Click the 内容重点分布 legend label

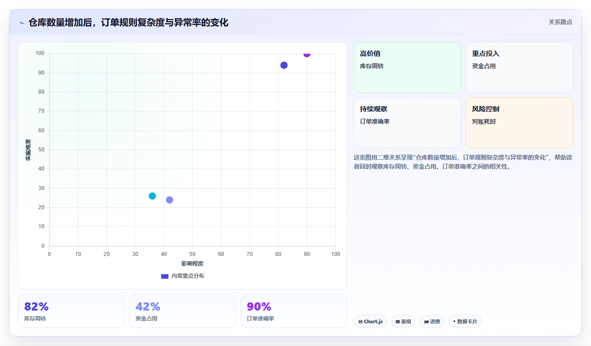pos(188,276)
